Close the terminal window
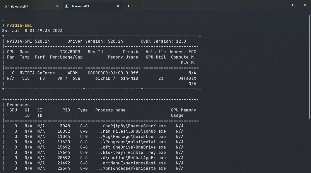This screenshot has width=311, height=173. pyautogui.click(x=305, y=5)
